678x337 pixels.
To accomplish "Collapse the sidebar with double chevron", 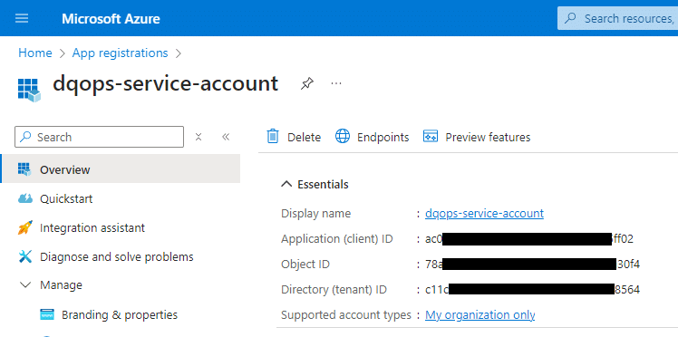I will 226,137.
